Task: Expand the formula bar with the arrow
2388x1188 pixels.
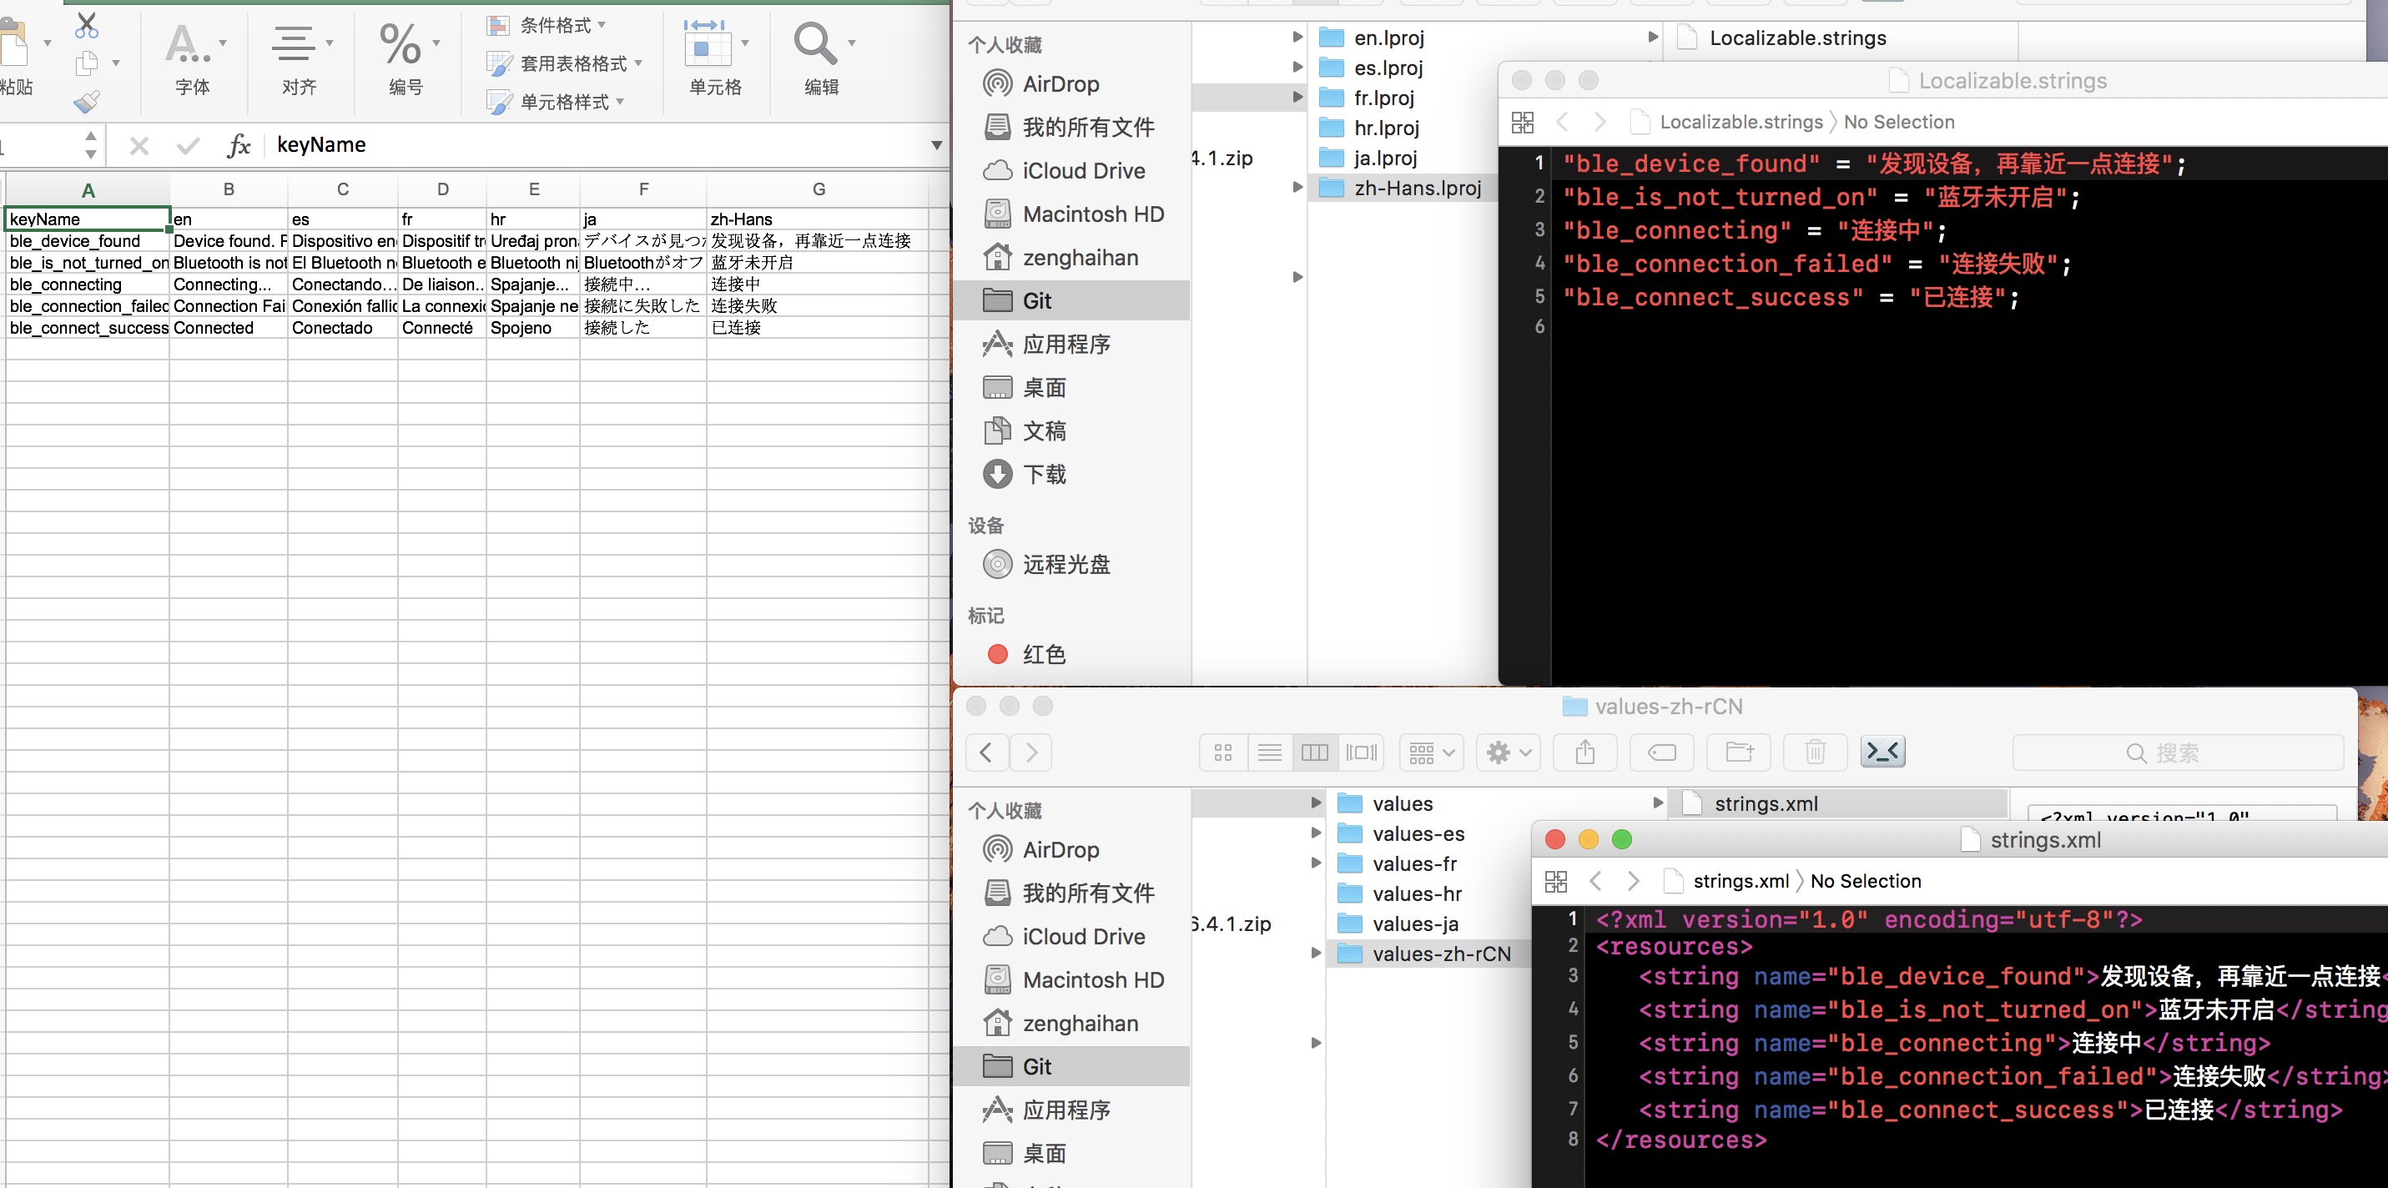Action: pos(936,145)
